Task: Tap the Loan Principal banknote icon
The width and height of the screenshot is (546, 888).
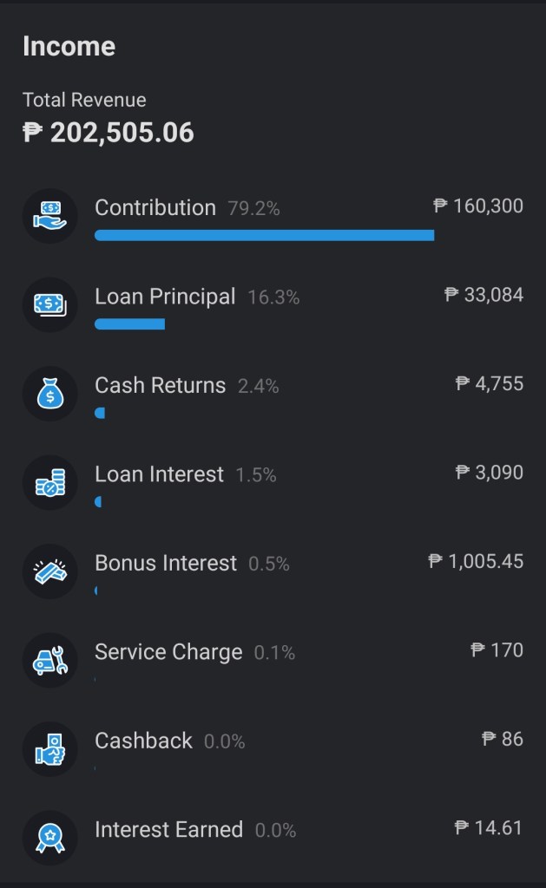Action: pos(49,304)
